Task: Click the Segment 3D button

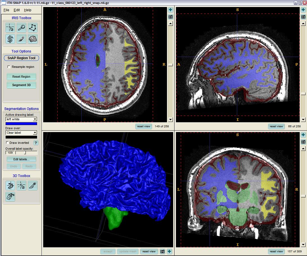Action: point(21,85)
